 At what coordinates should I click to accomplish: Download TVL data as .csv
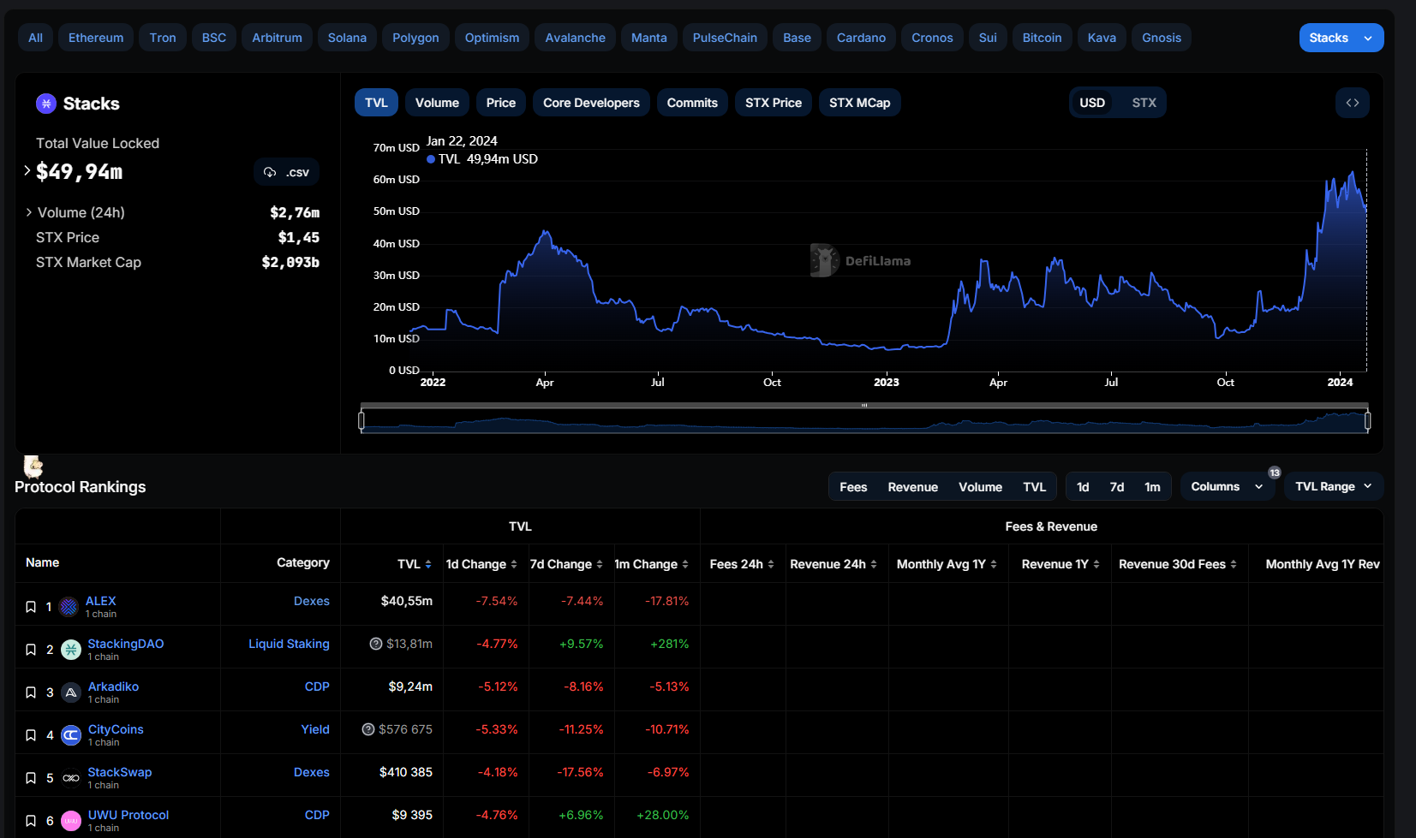tap(286, 172)
